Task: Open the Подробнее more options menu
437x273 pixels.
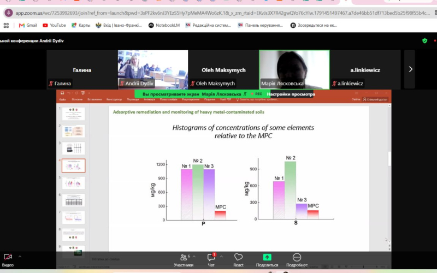Action: click(297, 260)
